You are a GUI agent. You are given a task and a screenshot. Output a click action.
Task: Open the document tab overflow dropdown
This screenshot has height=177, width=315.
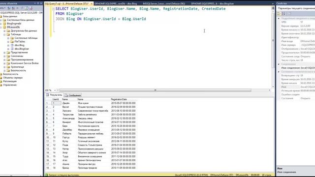[x=273, y=3]
